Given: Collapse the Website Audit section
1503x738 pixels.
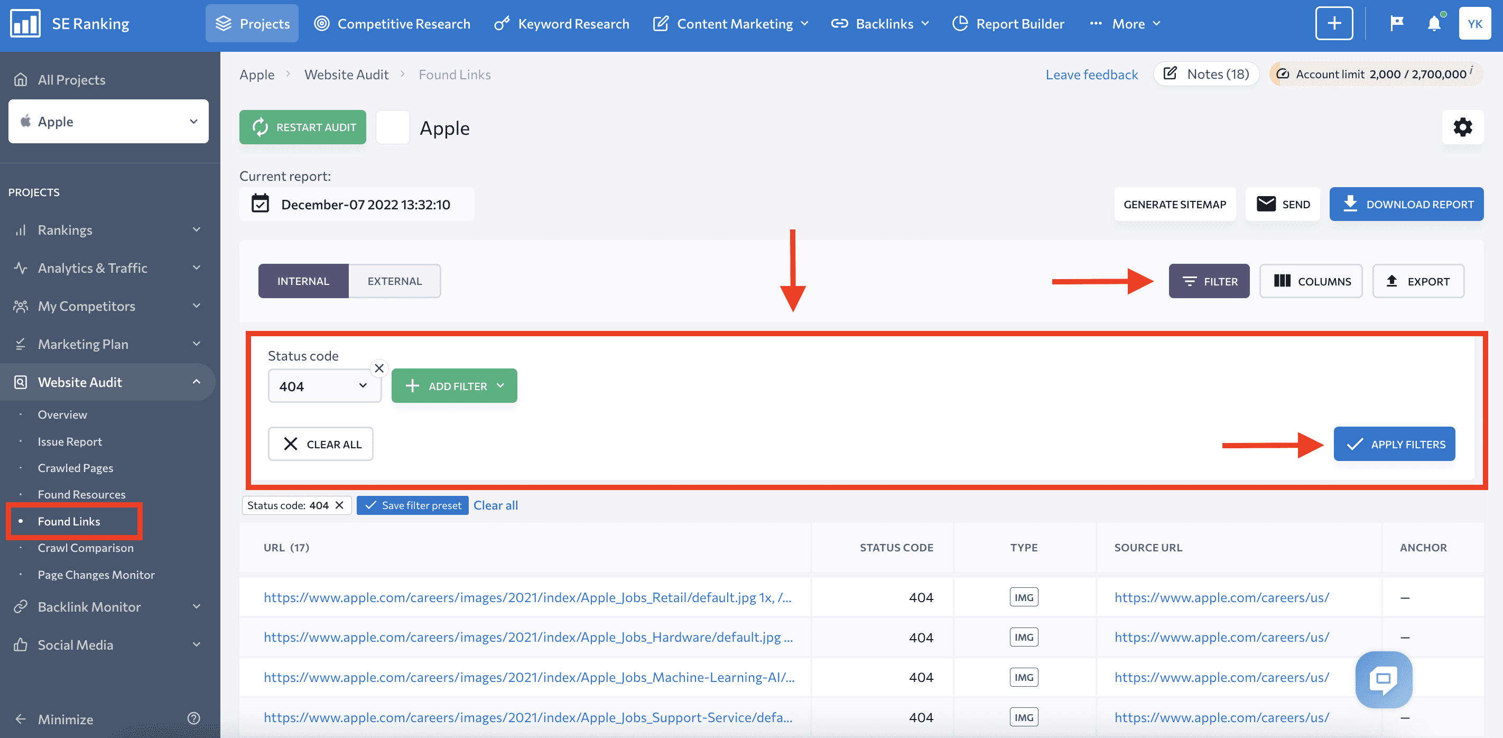Looking at the screenshot, I should pyautogui.click(x=108, y=382).
